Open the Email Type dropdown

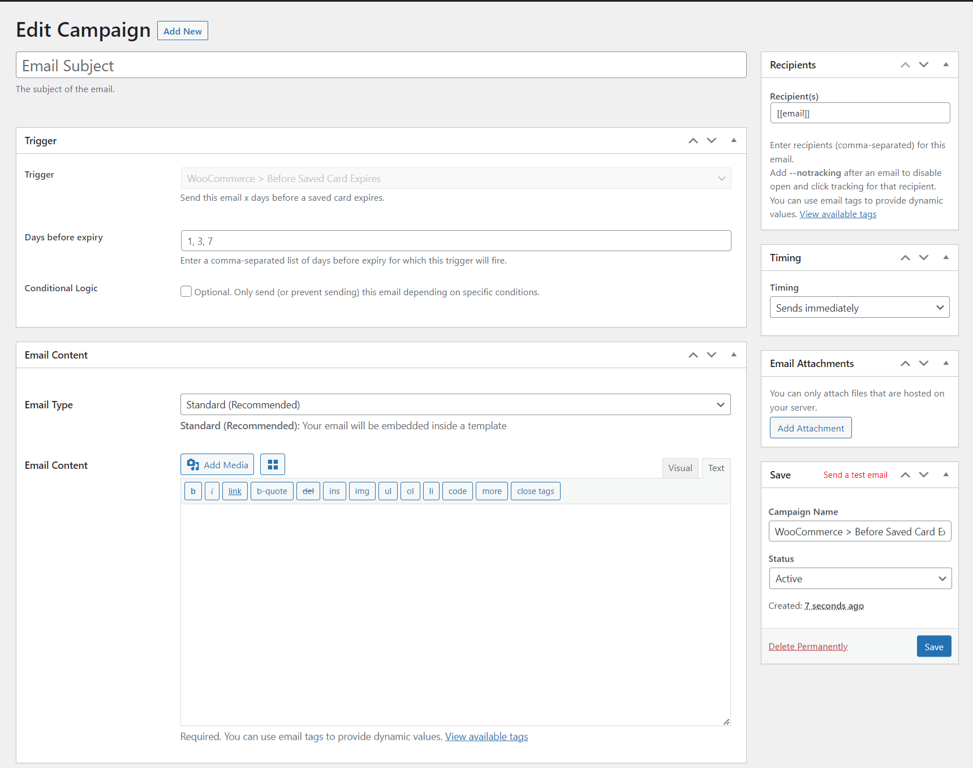(x=455, y=404)
